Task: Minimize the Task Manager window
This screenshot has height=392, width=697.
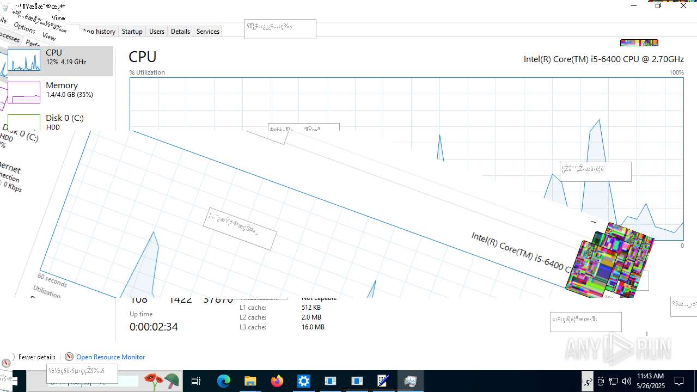Action: 634,6
